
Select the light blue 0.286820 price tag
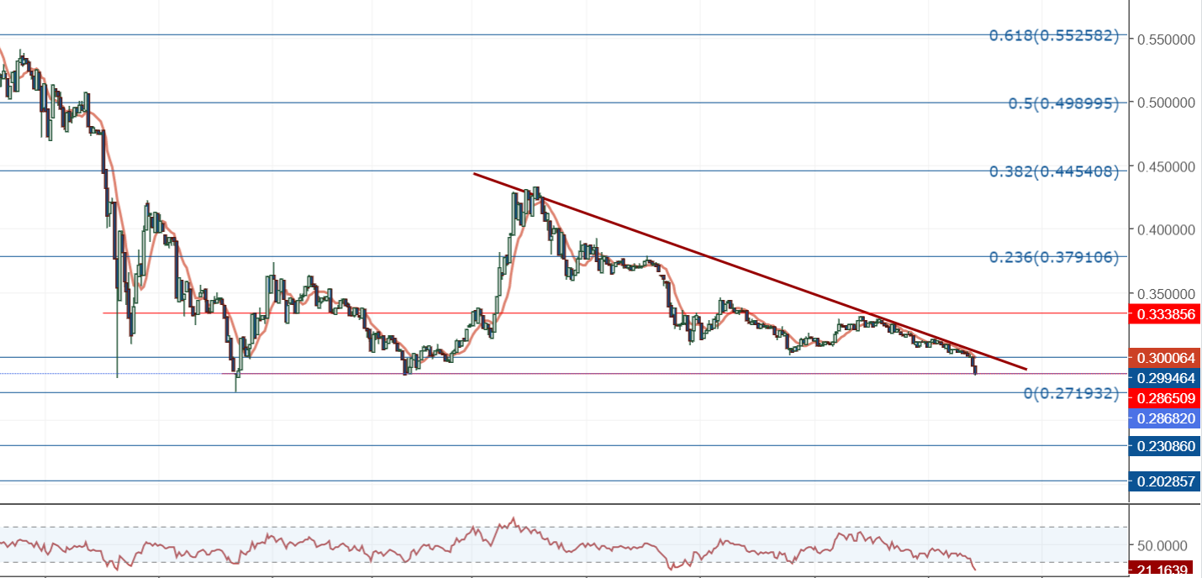[x=1165, y=418]
